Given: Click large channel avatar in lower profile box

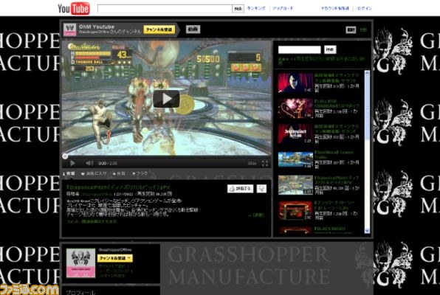Looking at the screenshot, I should coord(80,263).
